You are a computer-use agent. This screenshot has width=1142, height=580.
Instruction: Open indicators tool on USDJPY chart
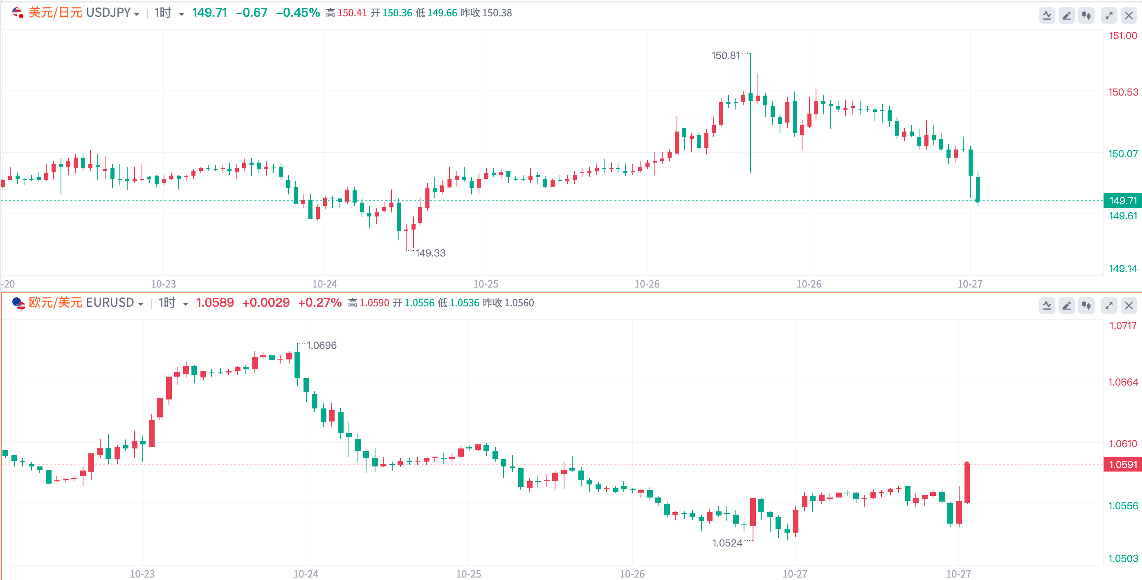(1047, 16)
